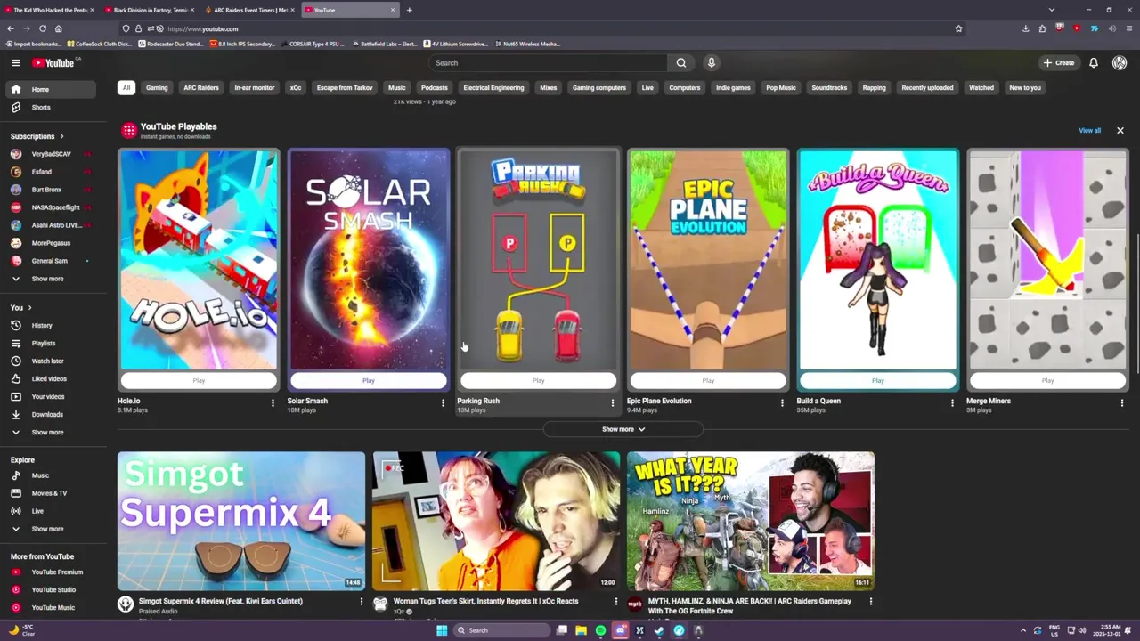Expand the Explore section Show more
The height and width of the screenshot is (641, 1140).
point(50,529)
